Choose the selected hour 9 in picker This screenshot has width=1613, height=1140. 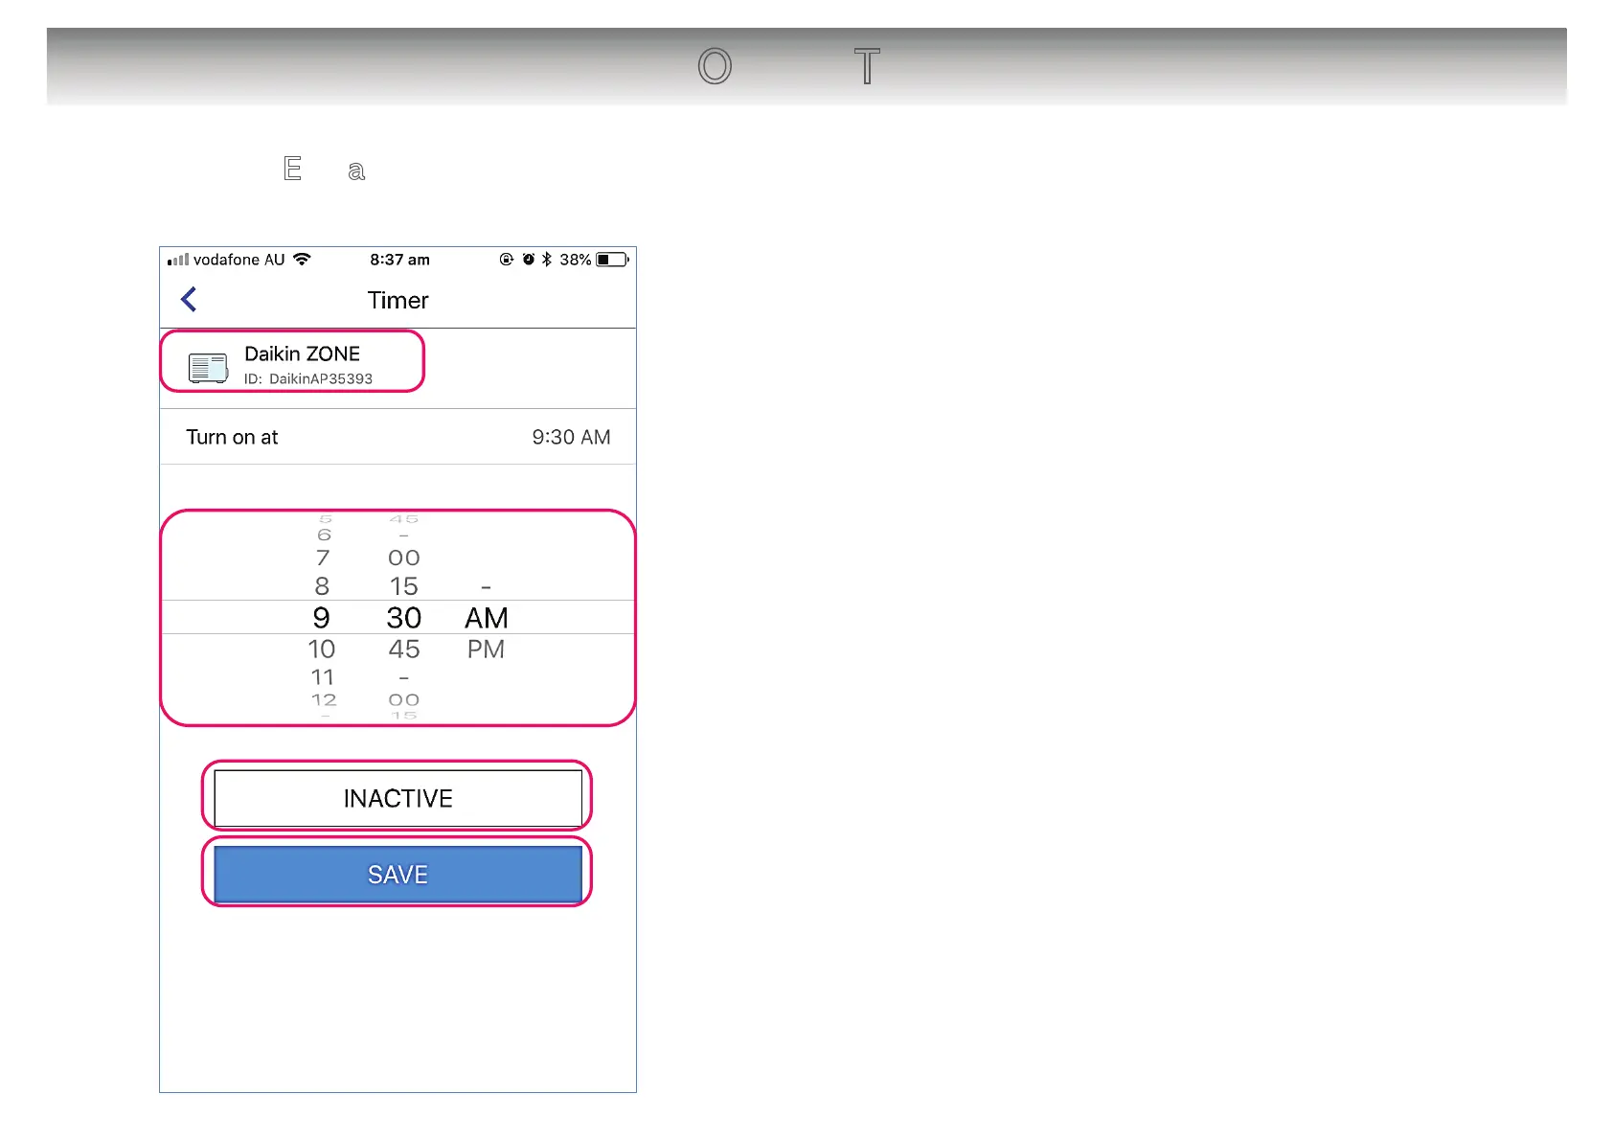pos(322,618)
